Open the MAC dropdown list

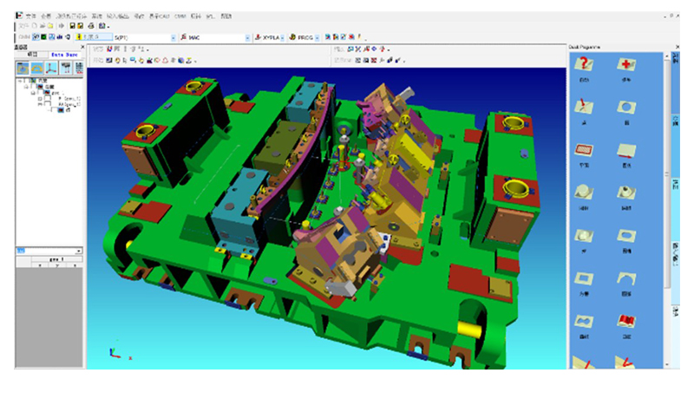tap(248, 37)
